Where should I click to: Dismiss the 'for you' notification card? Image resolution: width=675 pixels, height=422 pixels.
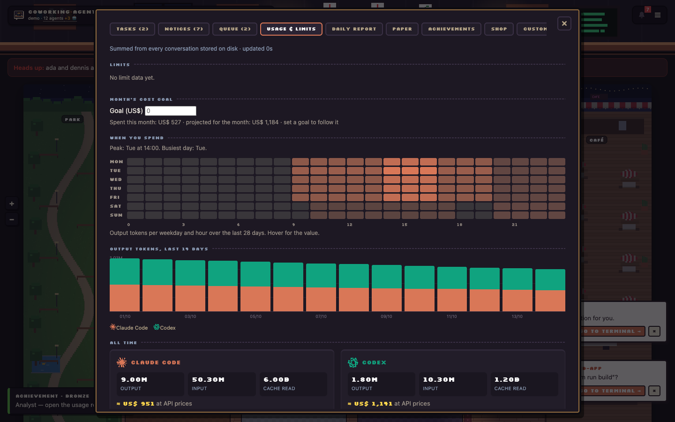pyautogui.click(x=654, y=331)
